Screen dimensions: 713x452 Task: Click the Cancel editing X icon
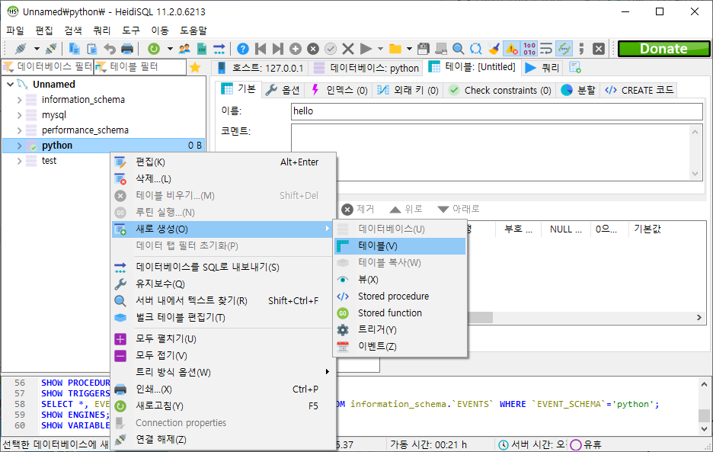point(348,49)
